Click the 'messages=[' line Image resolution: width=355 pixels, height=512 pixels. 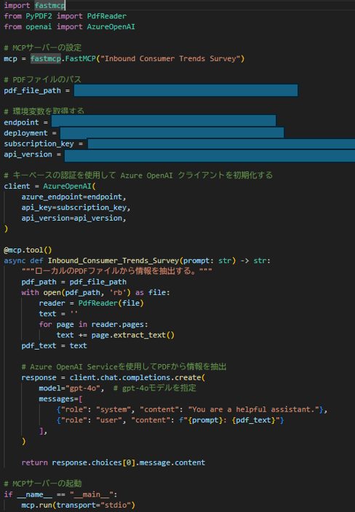coord(60,399)
